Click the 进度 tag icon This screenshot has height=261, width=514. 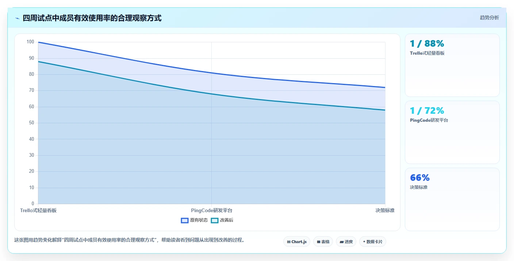point(341,242)
